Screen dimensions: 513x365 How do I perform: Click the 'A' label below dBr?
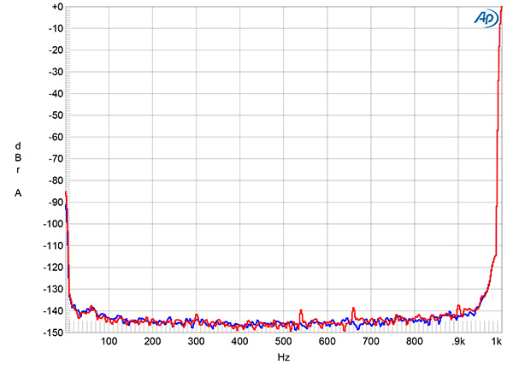point(19,193)
